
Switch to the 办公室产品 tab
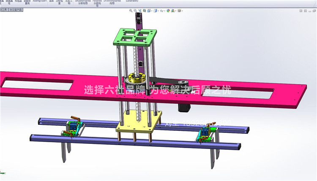[x=16, y=10]
